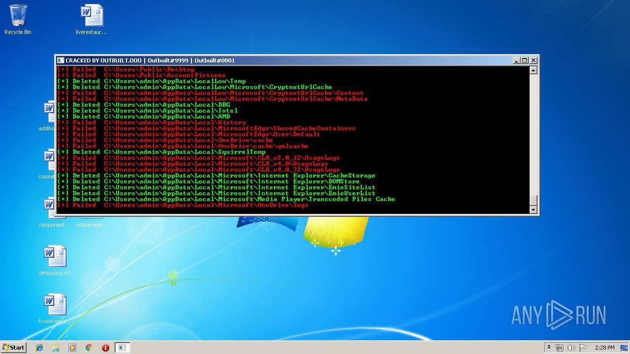Click the 'Failed ...CLR_v4.0\UsageLogs' line
Viewport: 630px width, 354px height.
click(x=193, y=164)
